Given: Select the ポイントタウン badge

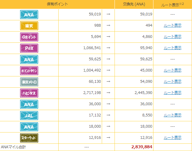Looking at the screenshot, I should [29, 71].
